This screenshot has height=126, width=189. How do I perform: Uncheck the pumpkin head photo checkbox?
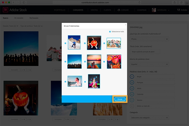tap(85, 43)
